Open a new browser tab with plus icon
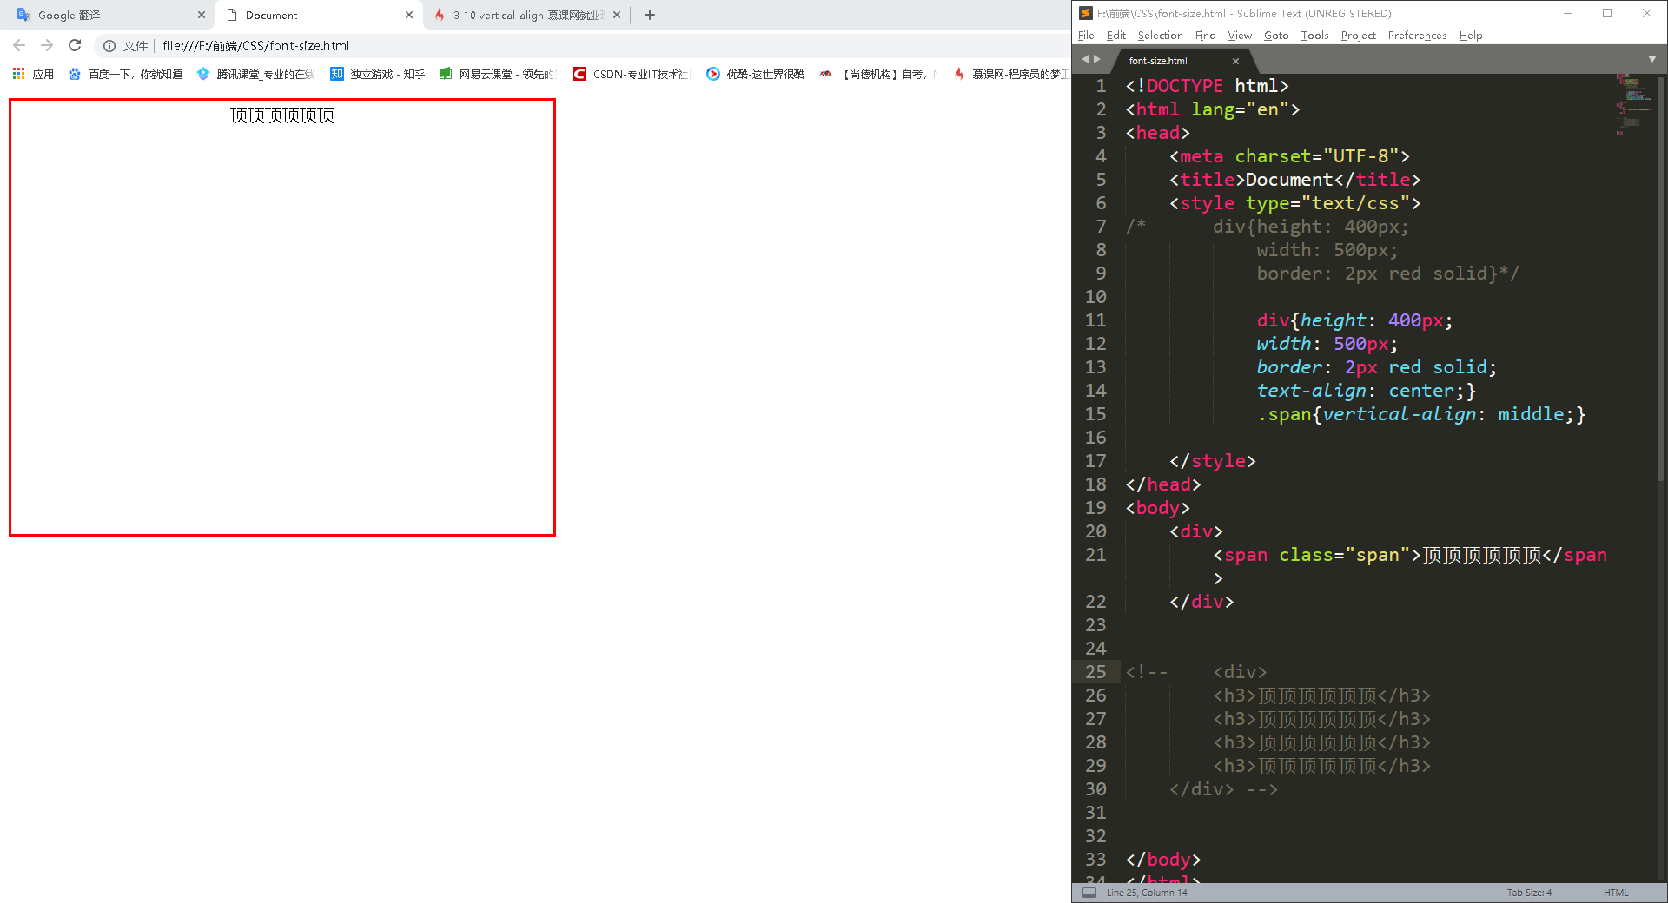 tap(650, 15)
